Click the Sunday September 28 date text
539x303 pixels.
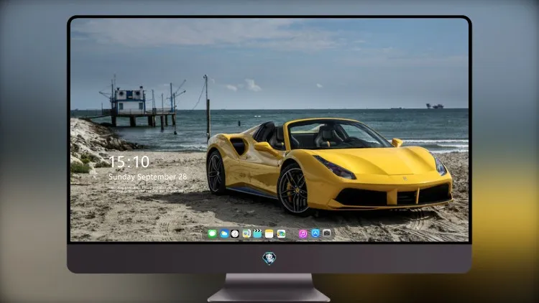tap(148, 177)
